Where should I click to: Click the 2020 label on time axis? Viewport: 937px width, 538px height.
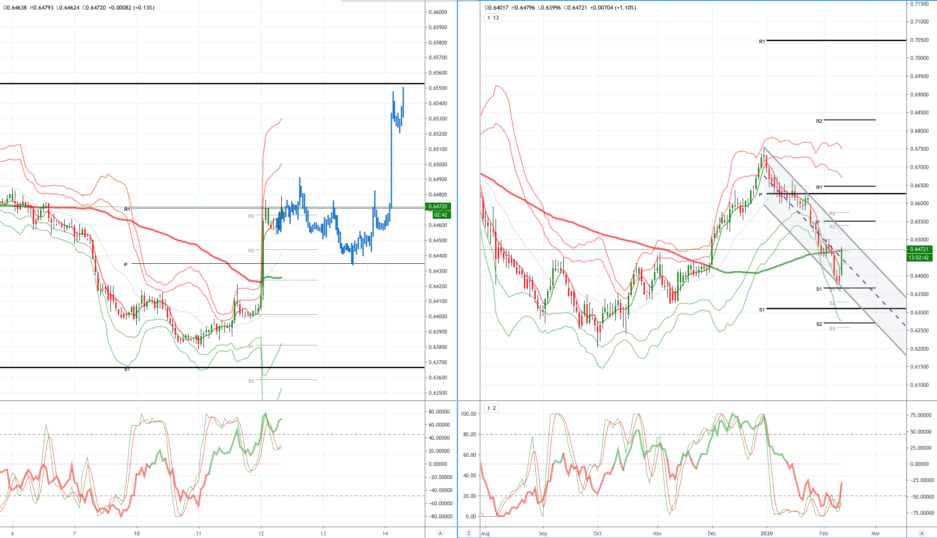(x=766, y=533)
